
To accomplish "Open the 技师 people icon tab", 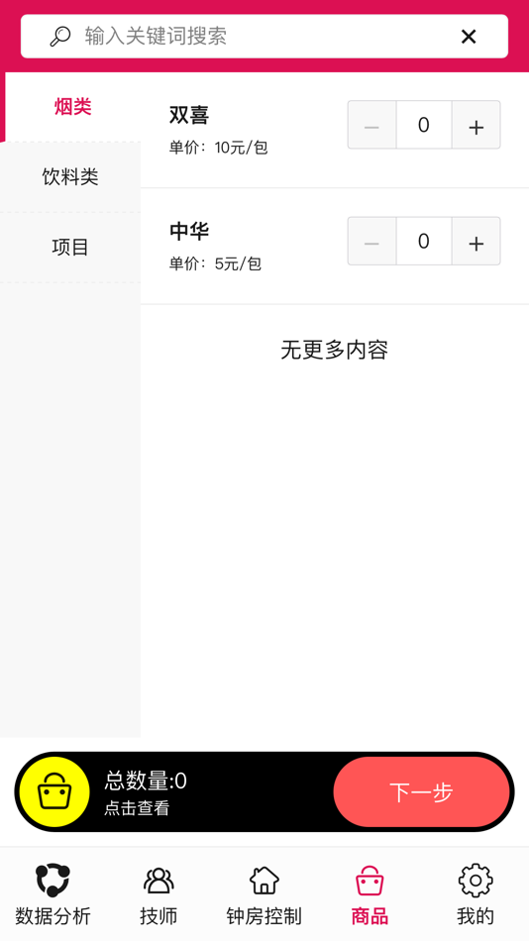I will (x=159, y=881).
